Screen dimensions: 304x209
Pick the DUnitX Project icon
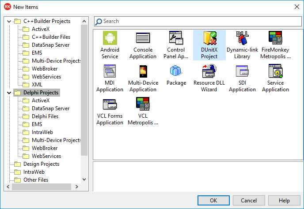coord(209,38)
